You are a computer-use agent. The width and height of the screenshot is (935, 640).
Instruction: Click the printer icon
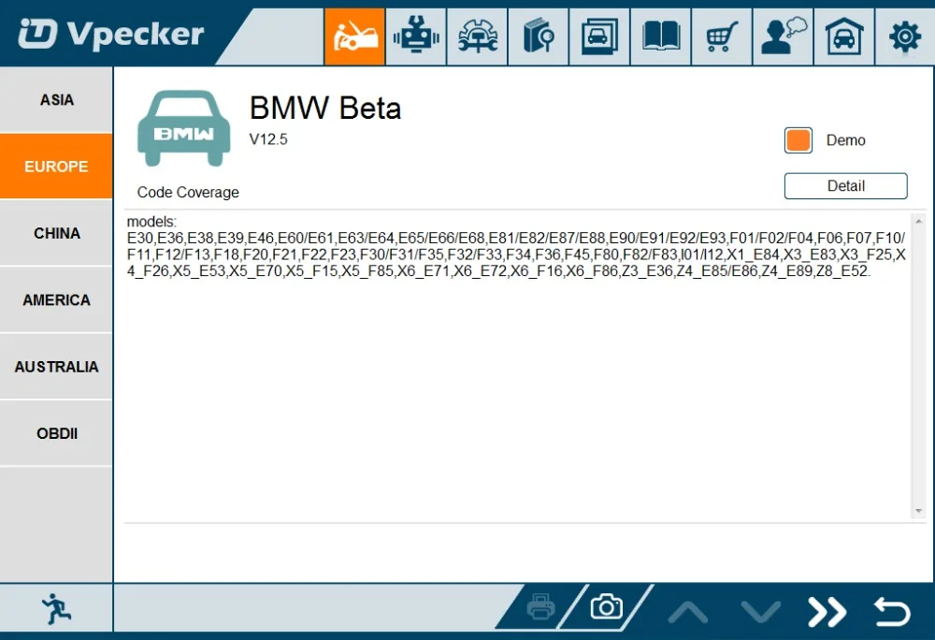click(x=540, y=608)
